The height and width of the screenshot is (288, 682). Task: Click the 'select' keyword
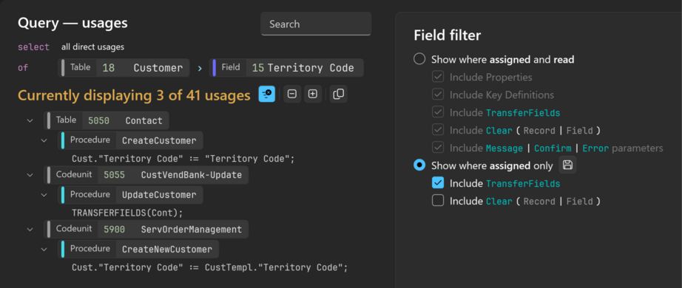pos(33,47)
